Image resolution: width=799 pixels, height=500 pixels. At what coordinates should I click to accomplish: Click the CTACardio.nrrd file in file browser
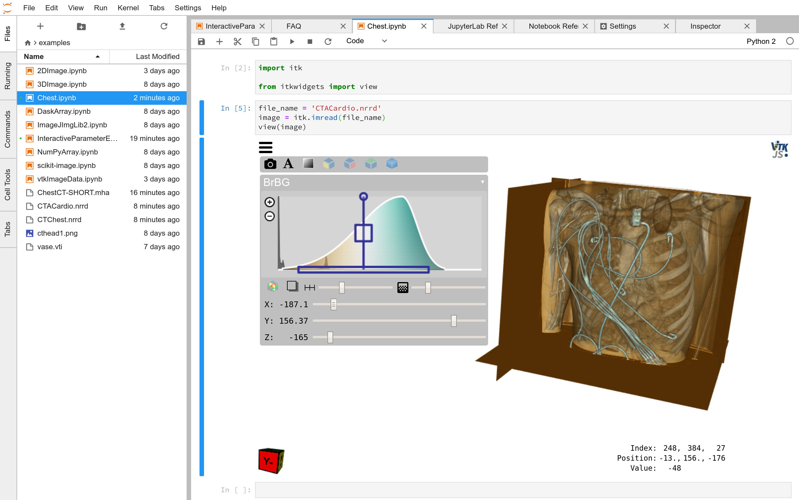pos(62,206)
